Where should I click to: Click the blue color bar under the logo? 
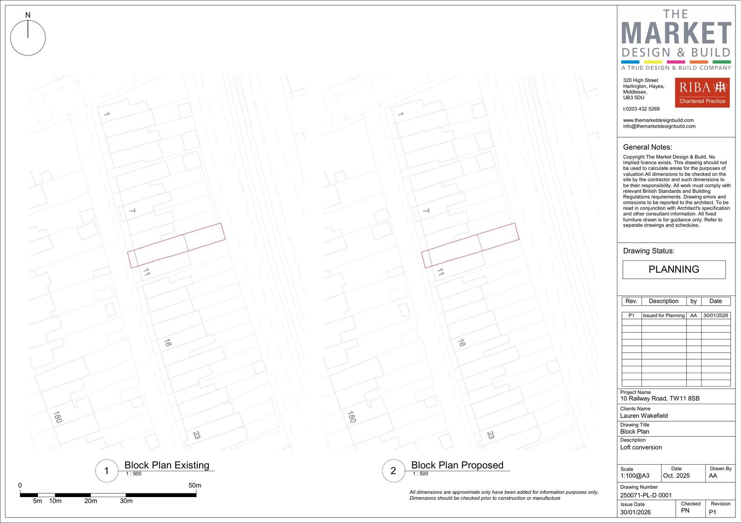[x=630, y=62]
